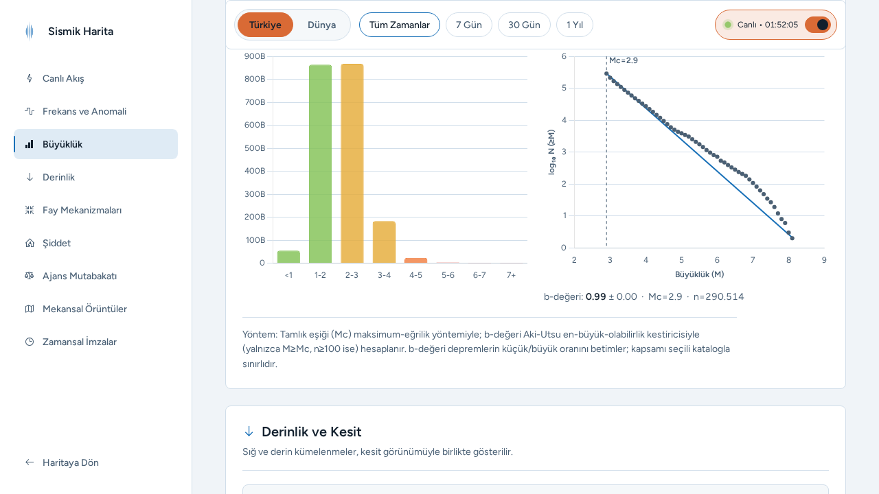Open the Şiddet section

point(96,243)
